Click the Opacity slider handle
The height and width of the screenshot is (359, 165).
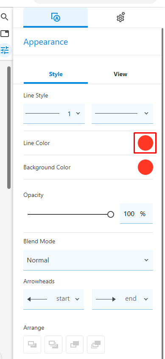[x=111, y=214]
